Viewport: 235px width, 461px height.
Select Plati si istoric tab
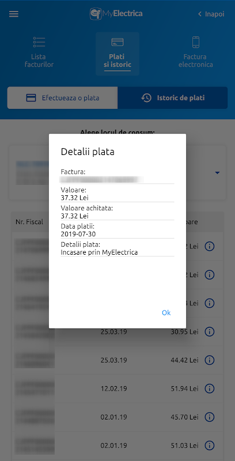(x=117, y=54)
